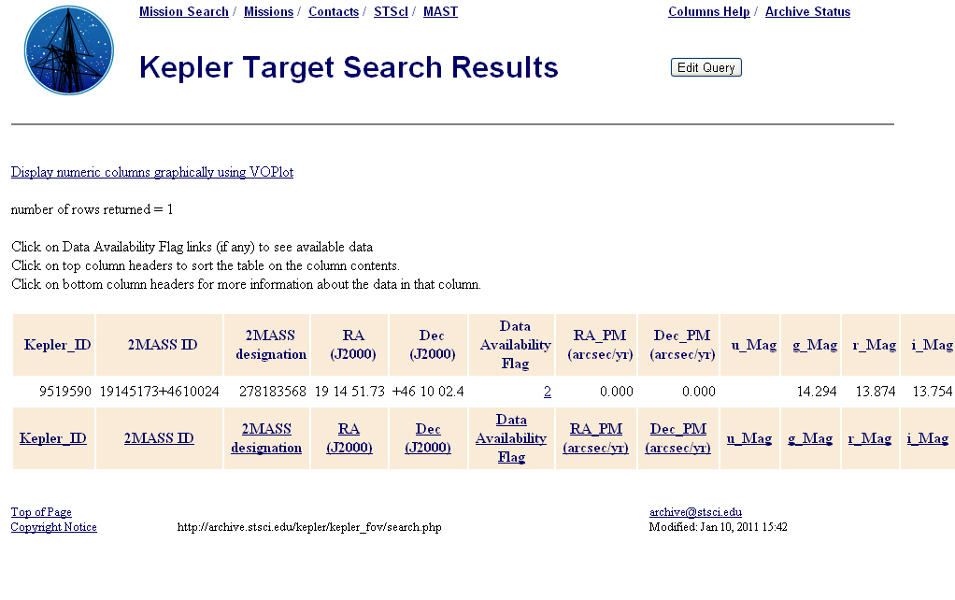Open bottom 2MASS ID column info link
The image size is (955, 600).
point(159,438)
